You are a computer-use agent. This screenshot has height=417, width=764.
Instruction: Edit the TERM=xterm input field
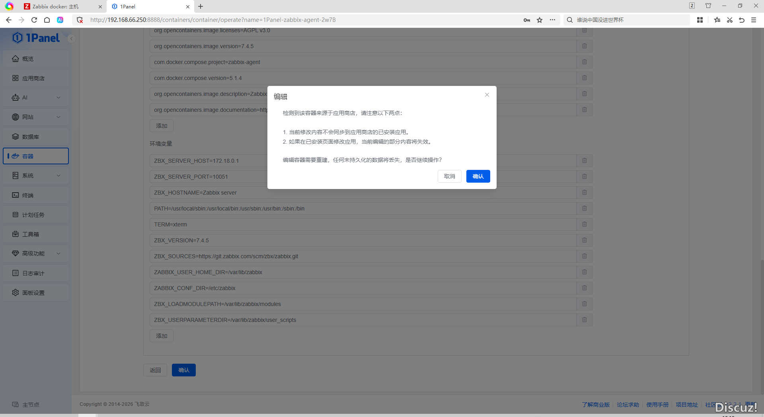[363, 224]
